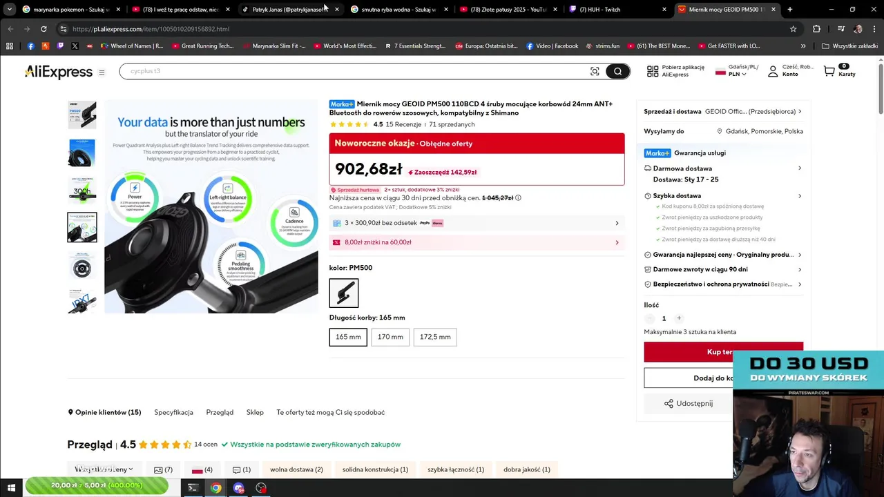The image size is (884, 497).
Task: Open the PLN currency/region dropdown
Action: [737, 74]
